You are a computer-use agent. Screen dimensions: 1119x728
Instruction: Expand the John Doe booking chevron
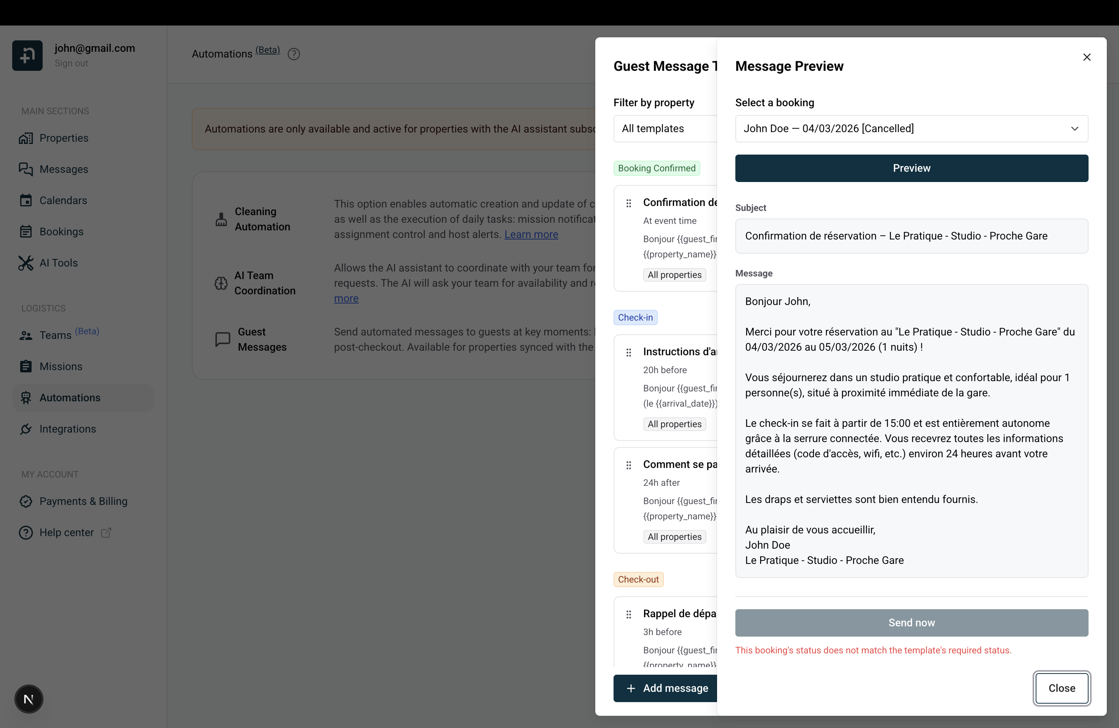(x=1075, y=128)
